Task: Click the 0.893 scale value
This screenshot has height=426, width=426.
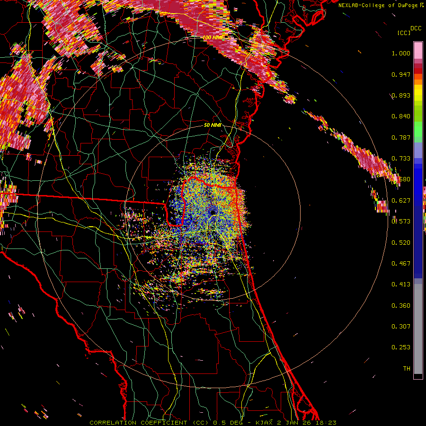Action: [x=401, y=95]
